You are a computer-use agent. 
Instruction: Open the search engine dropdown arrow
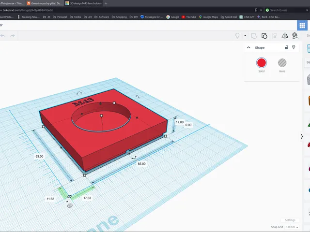point(307,10)
